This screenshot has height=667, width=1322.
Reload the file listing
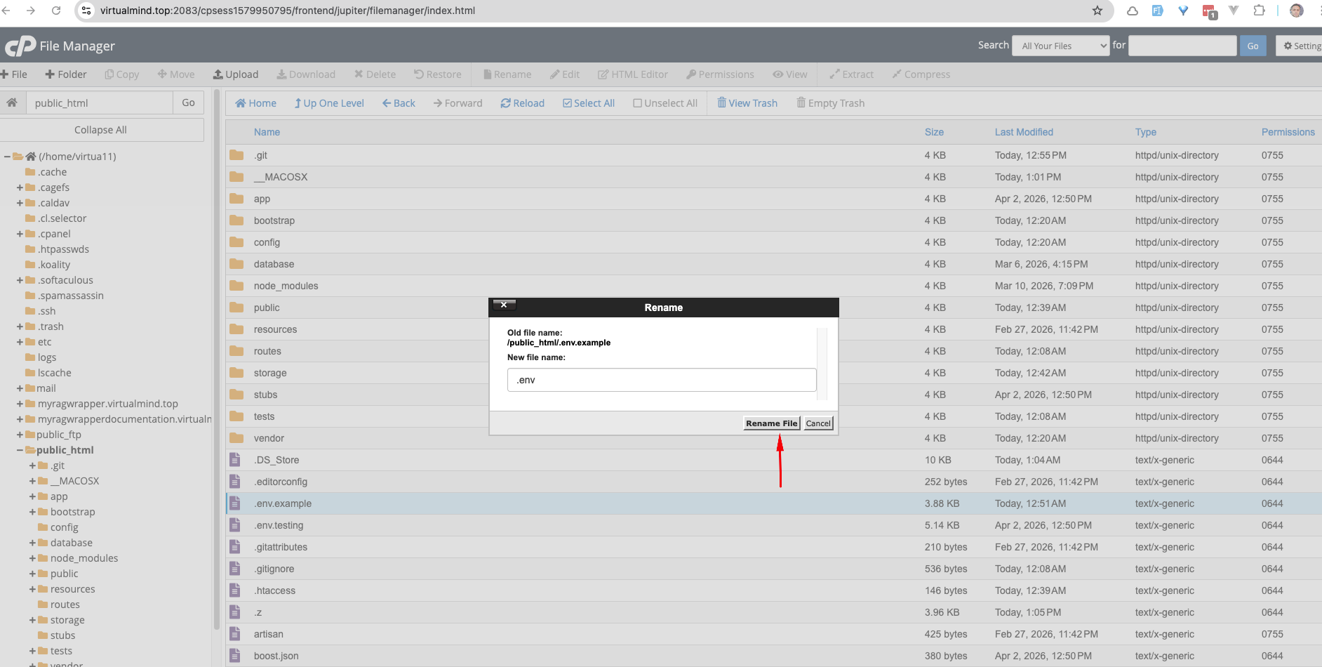pyautogui.click(x=523, y=103)
